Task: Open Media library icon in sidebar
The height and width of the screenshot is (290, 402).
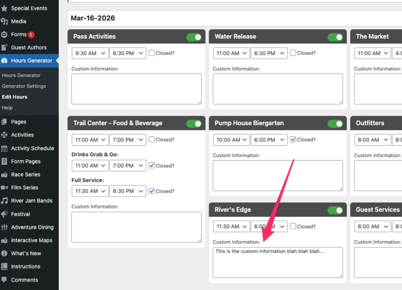Action: [4, 21]
